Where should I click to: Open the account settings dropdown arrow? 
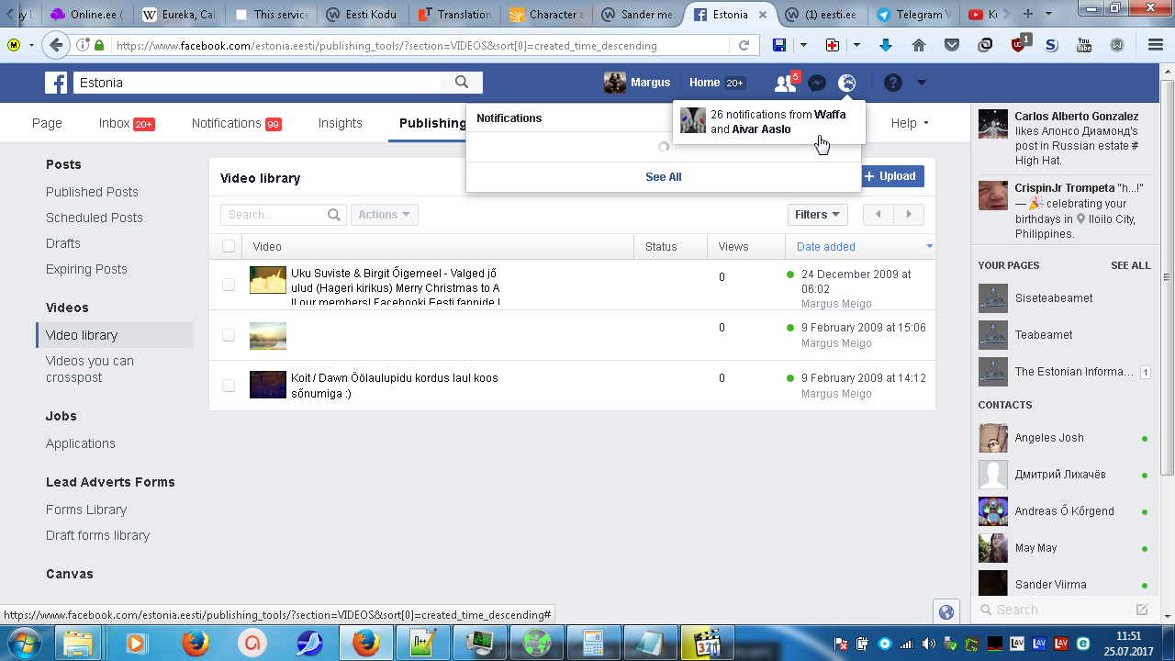click(922, 83)
